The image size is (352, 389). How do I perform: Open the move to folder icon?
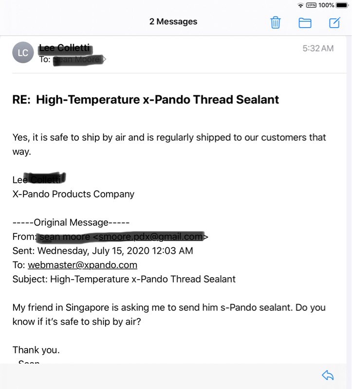click(305, 22)
